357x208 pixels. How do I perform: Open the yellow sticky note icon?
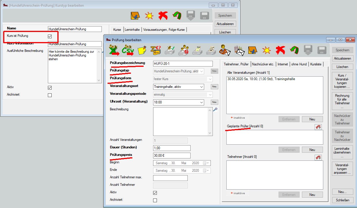click(142, 50)
